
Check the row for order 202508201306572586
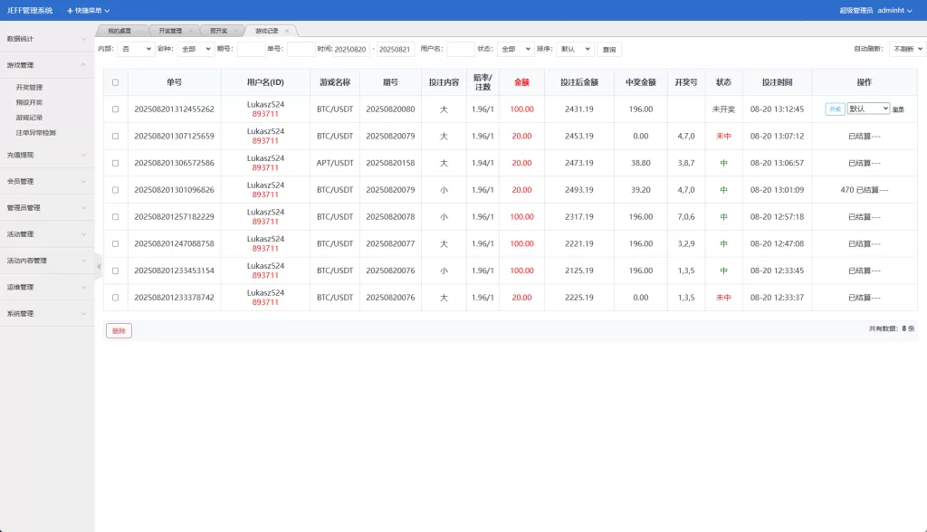115,163
